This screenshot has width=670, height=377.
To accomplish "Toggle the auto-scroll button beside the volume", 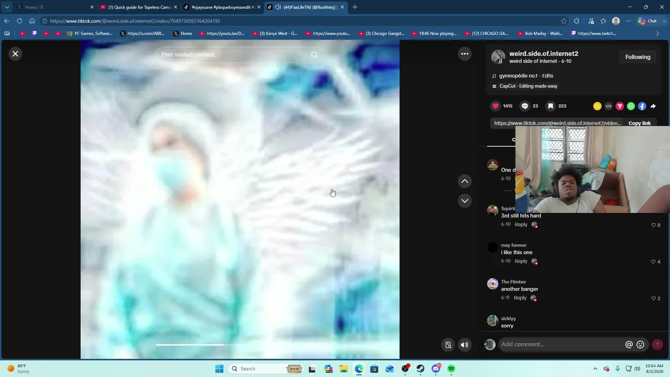I will point(448,345).
